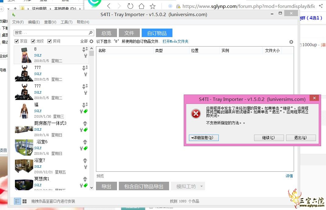Click room icon on 浴室6

(x=85, y=142)
